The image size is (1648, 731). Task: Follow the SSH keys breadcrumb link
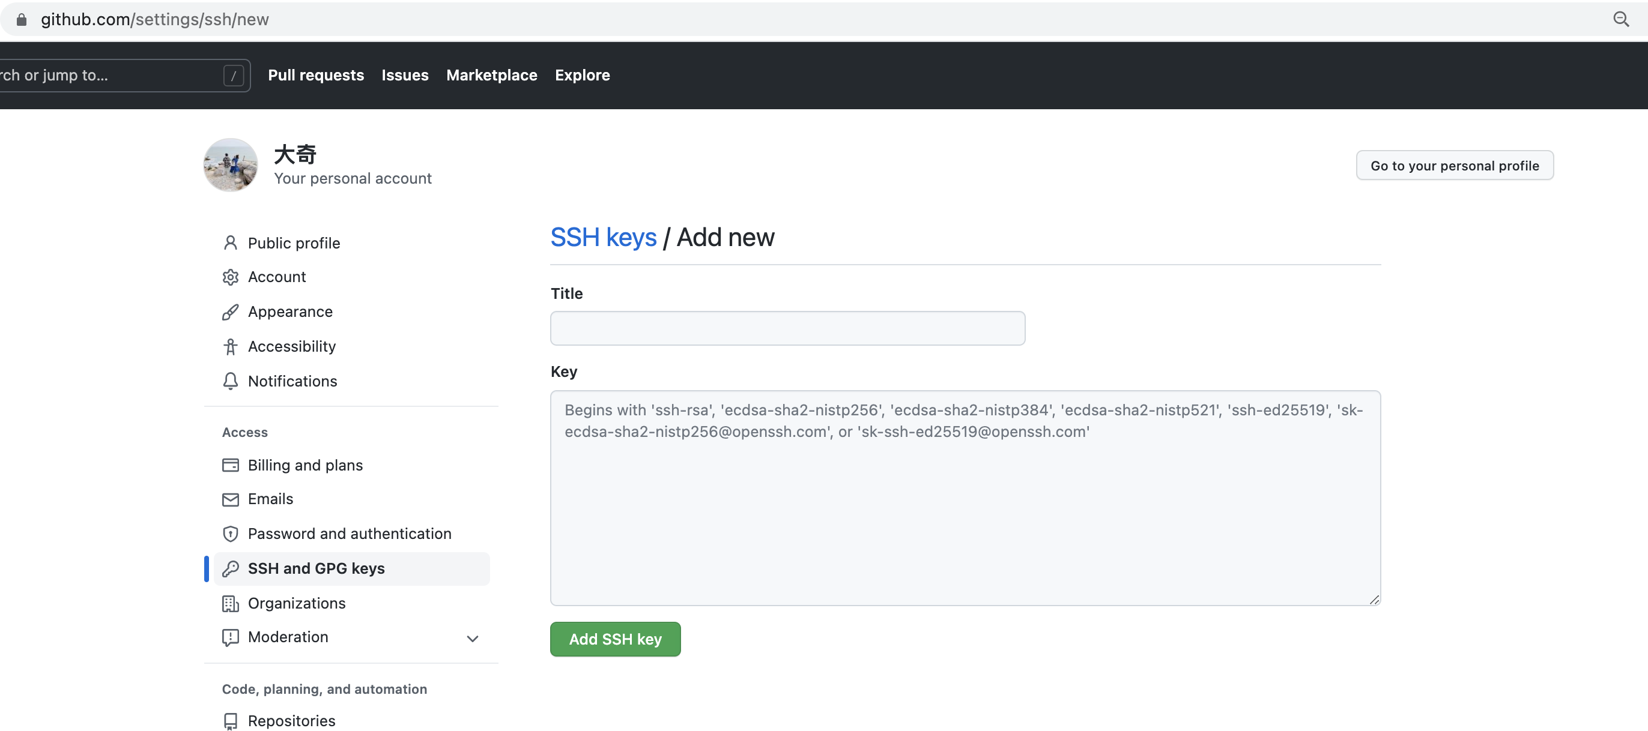tap(602, 237)
